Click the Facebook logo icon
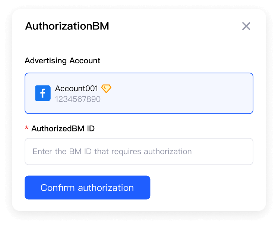Screen dimensions: 278x226 pos(43,93)
